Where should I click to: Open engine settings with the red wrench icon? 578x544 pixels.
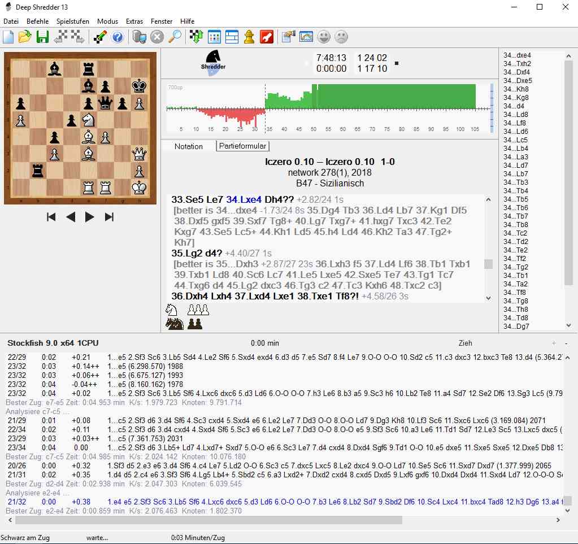point(266,36)
